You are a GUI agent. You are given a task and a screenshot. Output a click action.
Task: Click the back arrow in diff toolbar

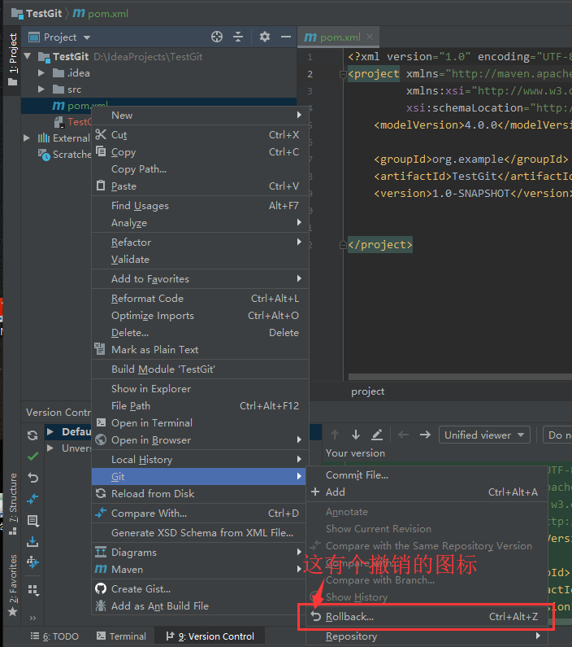pos(403,435)
